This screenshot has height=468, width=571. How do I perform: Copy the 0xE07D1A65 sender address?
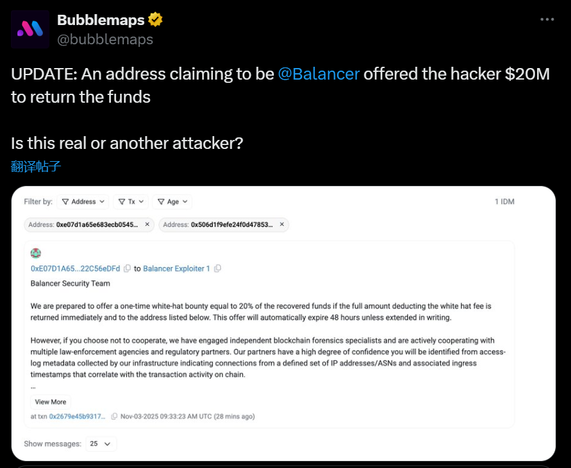tap(126, 268)
